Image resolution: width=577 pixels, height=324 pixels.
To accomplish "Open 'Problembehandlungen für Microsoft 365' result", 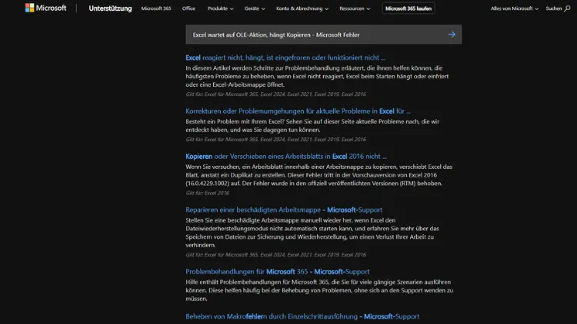I will click(278, 272).
